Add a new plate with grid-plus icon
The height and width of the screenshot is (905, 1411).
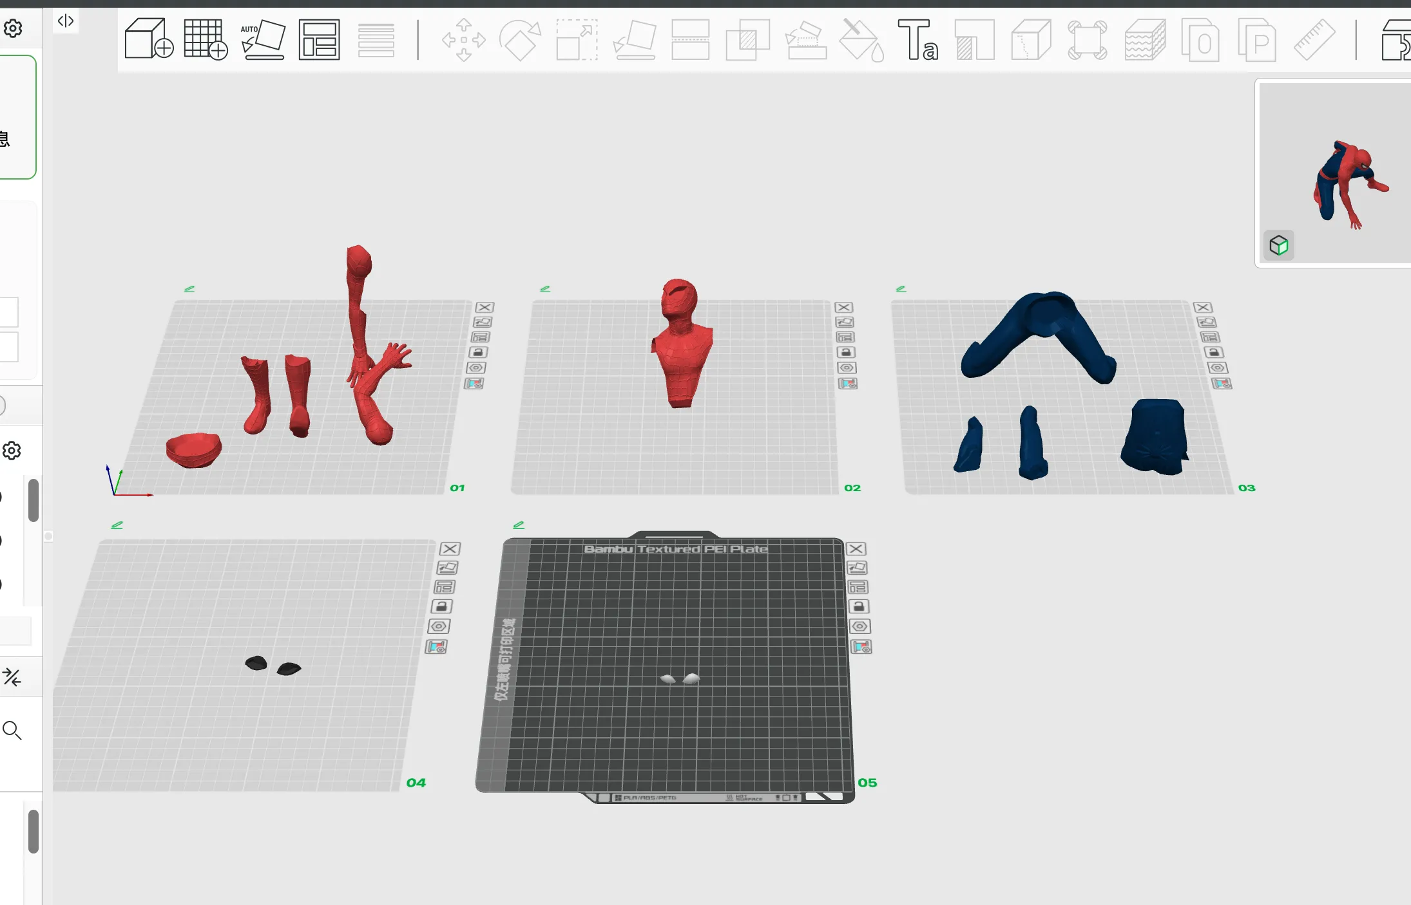tap(206, 39)
